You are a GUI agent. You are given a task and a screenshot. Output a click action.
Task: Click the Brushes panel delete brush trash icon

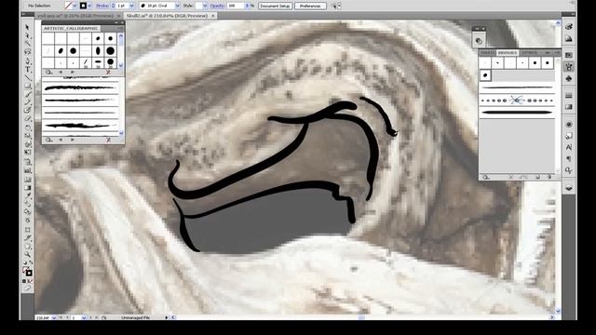tap(549, 177)
